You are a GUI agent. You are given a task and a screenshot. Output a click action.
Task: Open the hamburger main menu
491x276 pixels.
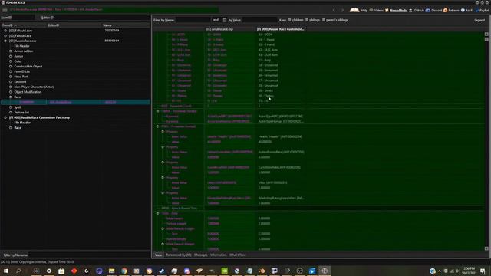[5, 10]
